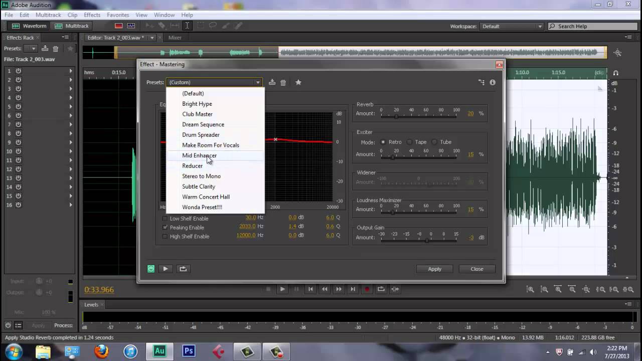Viewport: 642px width, 361px height.
Task: Preview play button in Mastering dialog
Action: tap(165, 269)
